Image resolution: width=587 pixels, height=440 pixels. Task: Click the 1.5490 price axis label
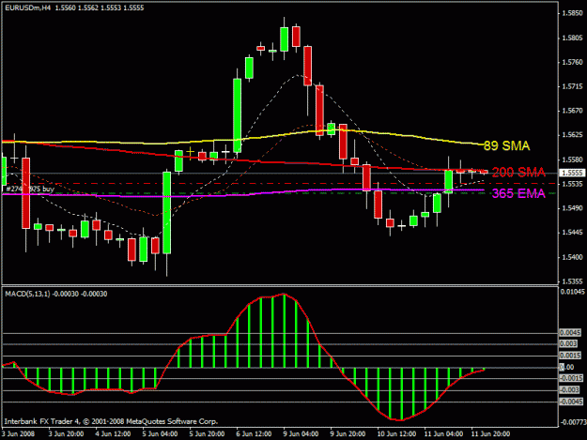coord(572,208)
